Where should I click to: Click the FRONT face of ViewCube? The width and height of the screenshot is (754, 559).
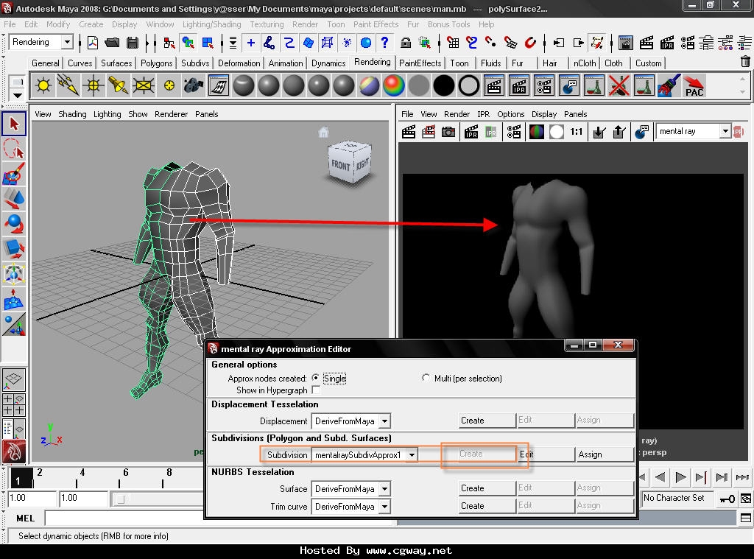tap(340, 166)
